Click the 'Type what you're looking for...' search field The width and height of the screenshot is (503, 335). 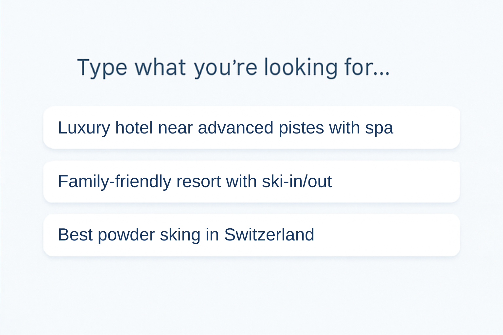pos(233,68)
